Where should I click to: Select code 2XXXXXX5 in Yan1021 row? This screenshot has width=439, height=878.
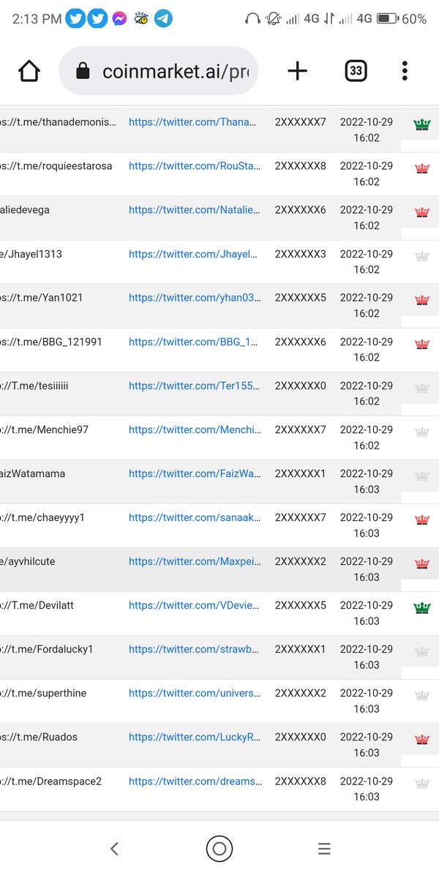click(x=301, y=298)
